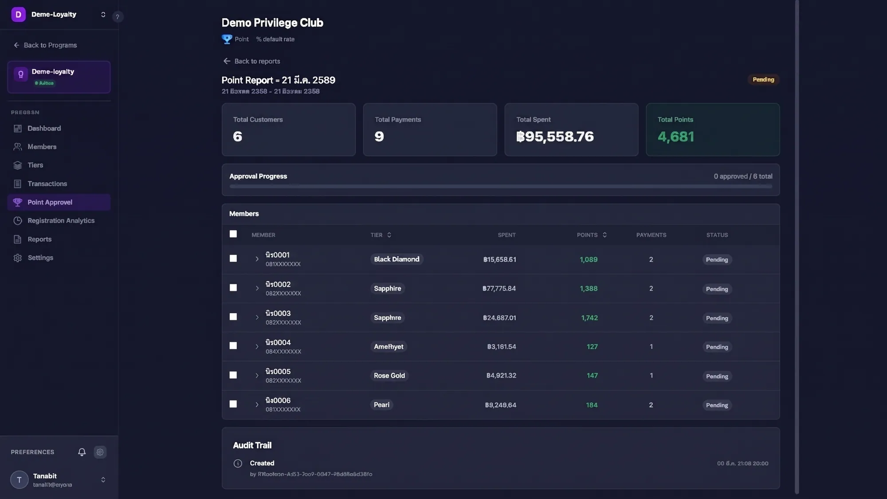Open the Tanabit account menu chevron

103,480
